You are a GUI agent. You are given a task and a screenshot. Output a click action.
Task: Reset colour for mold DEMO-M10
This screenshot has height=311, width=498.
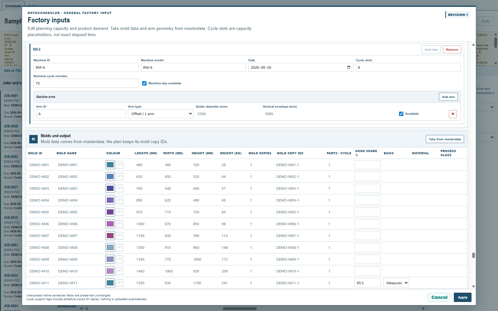tap(120, 271)
